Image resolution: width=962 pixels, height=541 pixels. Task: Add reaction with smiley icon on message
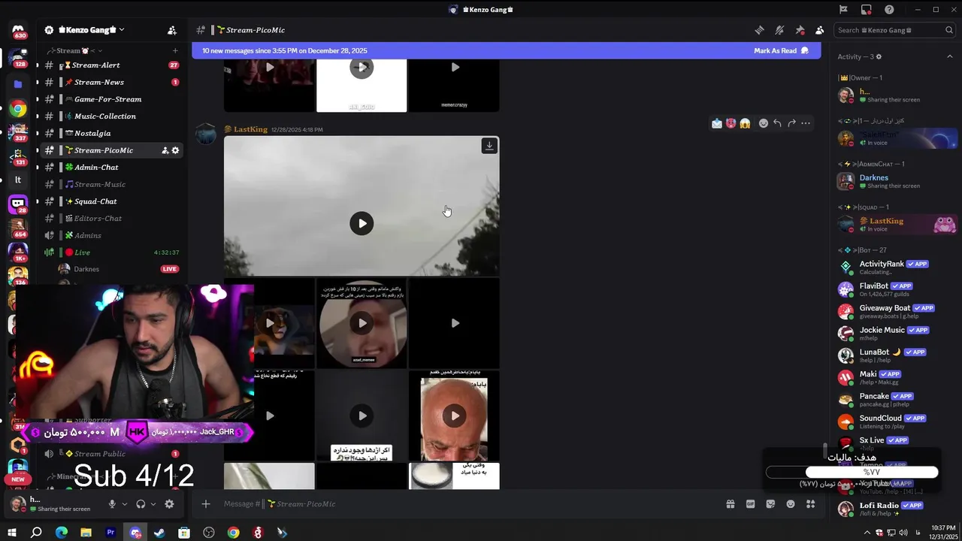click(x=763, y=123)
